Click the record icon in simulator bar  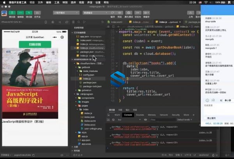coord(53,22)
